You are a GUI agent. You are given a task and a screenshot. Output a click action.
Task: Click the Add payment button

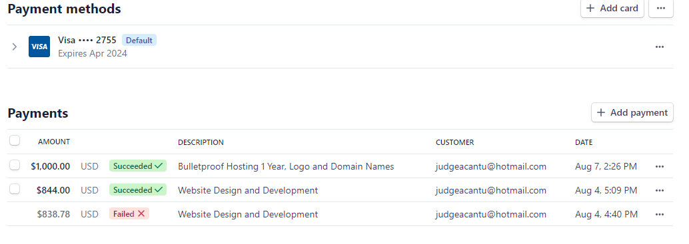[632, 112]
